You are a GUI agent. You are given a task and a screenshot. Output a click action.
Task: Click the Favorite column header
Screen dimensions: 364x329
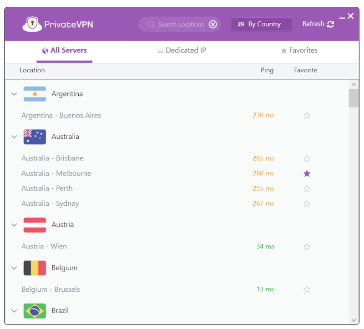(x=305, y=70)
